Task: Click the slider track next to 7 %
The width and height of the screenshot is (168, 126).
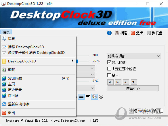Action: pos(83,81)
